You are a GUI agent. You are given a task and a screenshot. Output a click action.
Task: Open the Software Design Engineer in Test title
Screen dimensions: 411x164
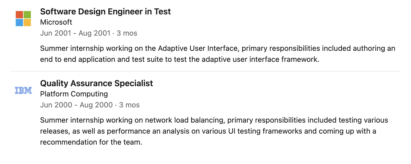[105, 12]
